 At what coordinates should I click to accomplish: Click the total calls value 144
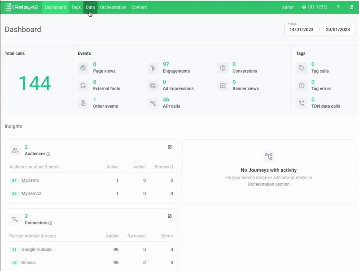click(x=35, y=83)
